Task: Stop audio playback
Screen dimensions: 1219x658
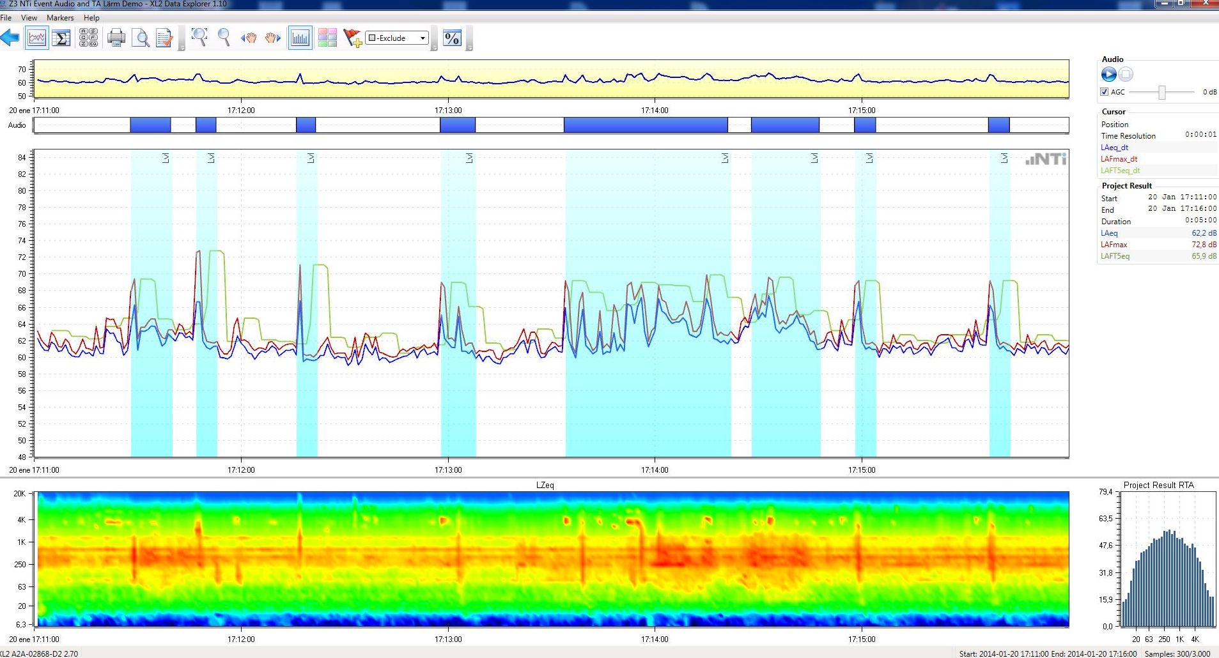Action: (1126, 75)
